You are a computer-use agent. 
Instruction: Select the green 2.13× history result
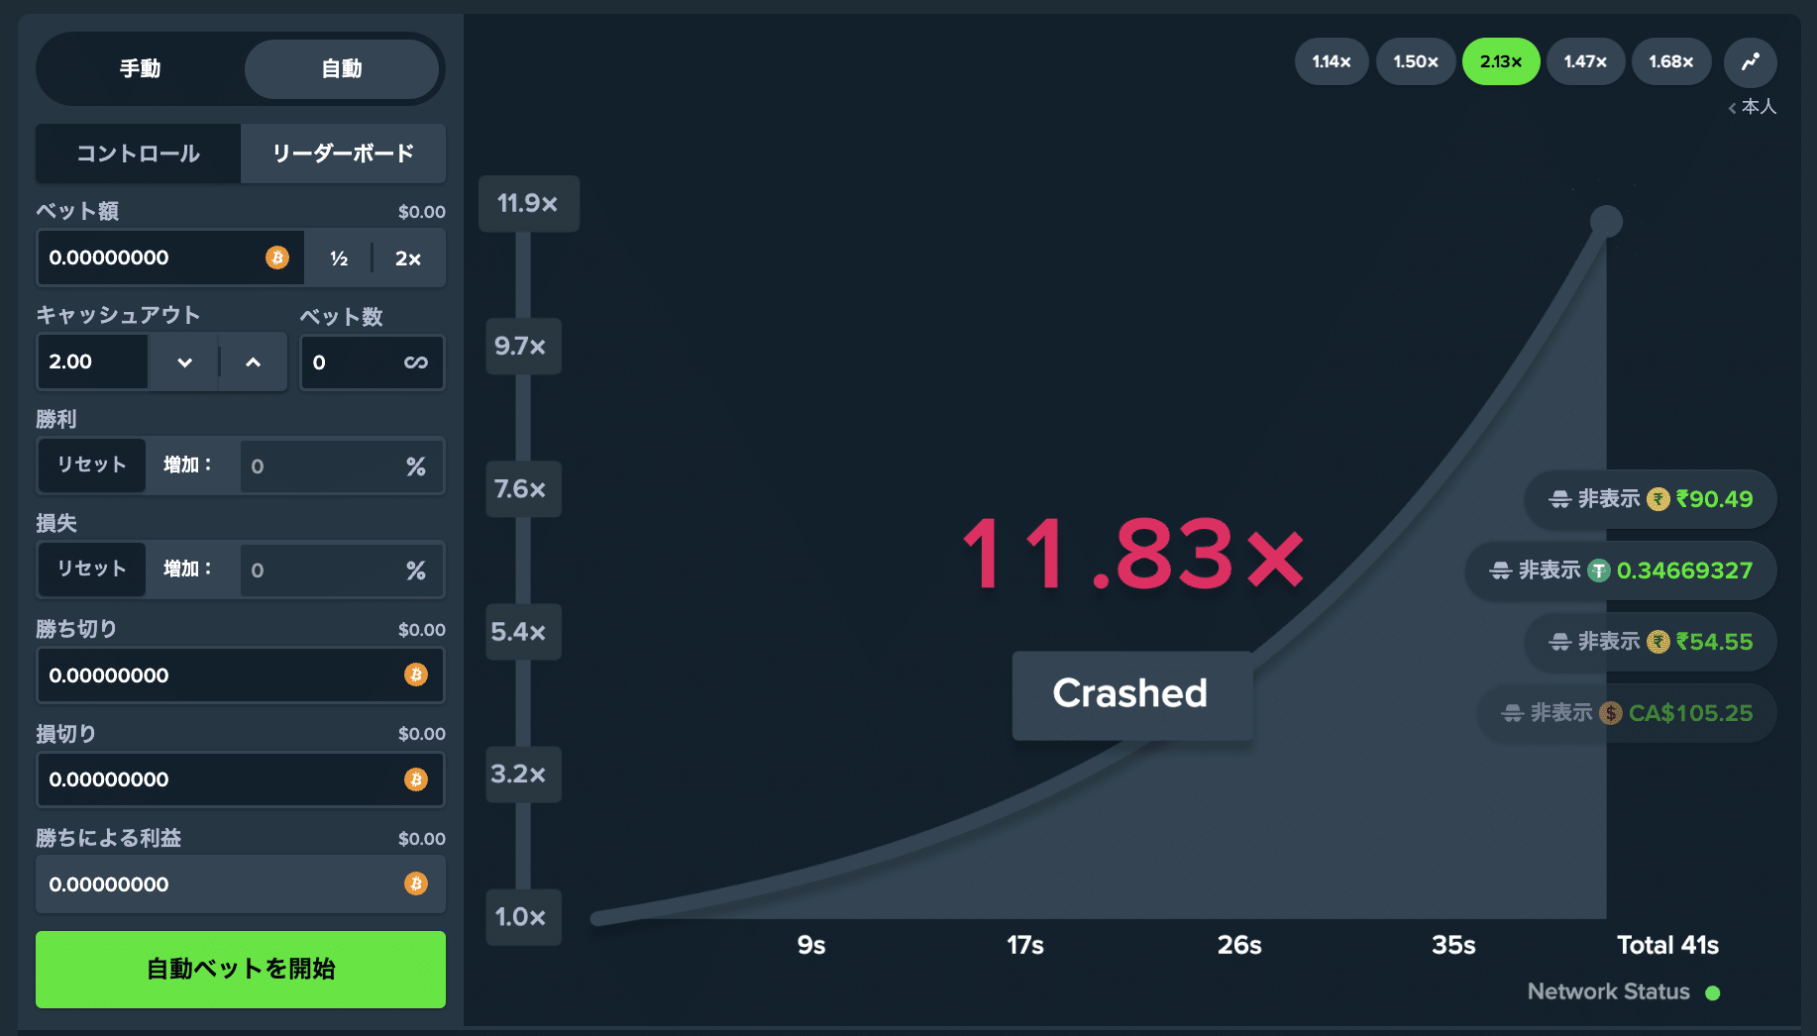point(1501,61)
